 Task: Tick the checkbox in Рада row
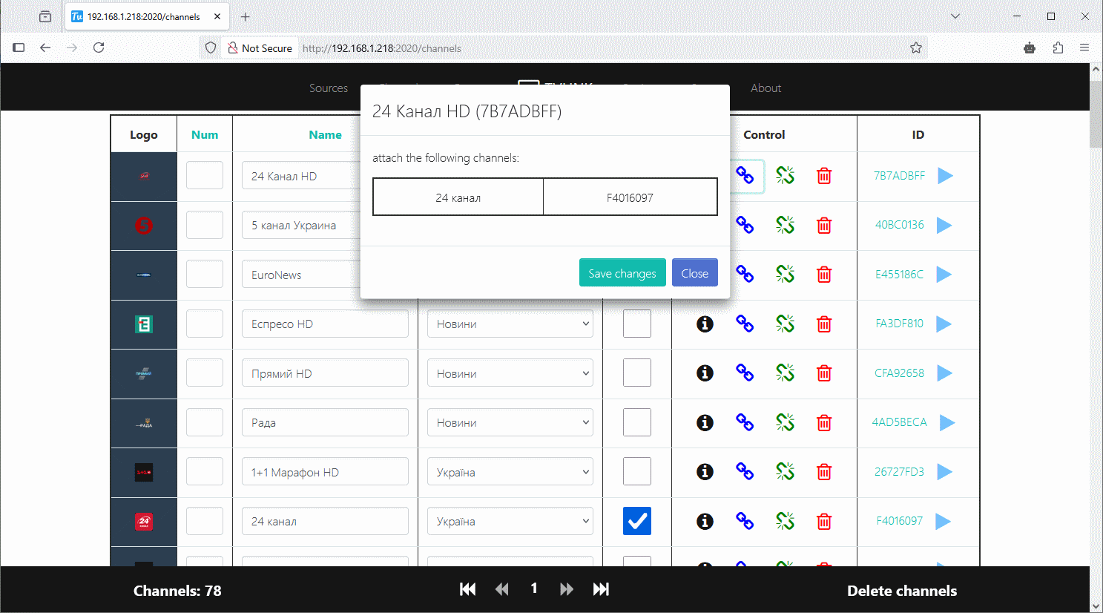pyautogui.click(x=637, y=422)
